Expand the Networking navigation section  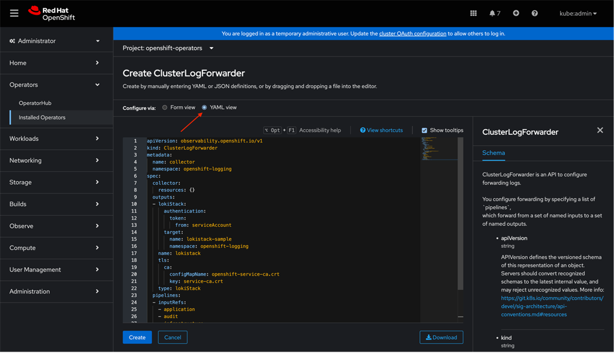click(x=56, y=161)
